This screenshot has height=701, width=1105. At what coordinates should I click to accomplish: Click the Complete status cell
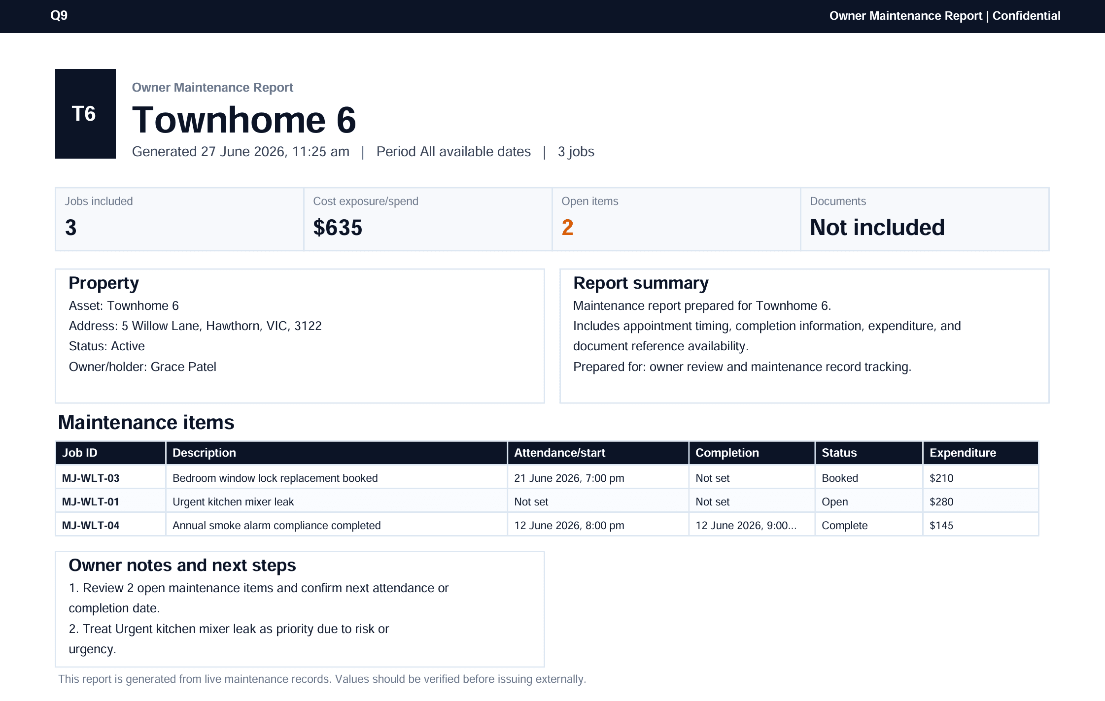pos(869,525)
